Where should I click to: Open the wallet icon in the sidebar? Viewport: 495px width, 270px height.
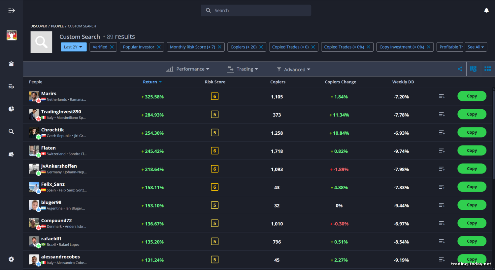11,154
